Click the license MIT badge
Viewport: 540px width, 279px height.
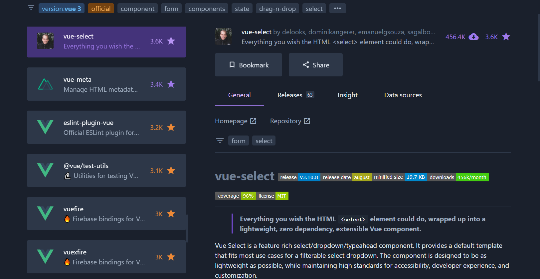point(272,196)
